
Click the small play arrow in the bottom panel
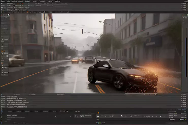point(71,116)
